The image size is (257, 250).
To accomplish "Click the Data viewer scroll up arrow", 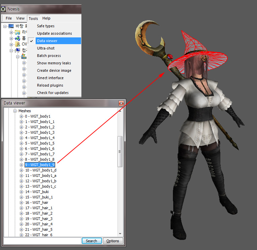I will (x=120, y=111).
